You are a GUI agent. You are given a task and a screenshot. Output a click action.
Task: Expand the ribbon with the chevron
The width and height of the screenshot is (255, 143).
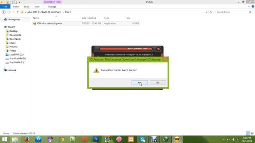(249, 7)
